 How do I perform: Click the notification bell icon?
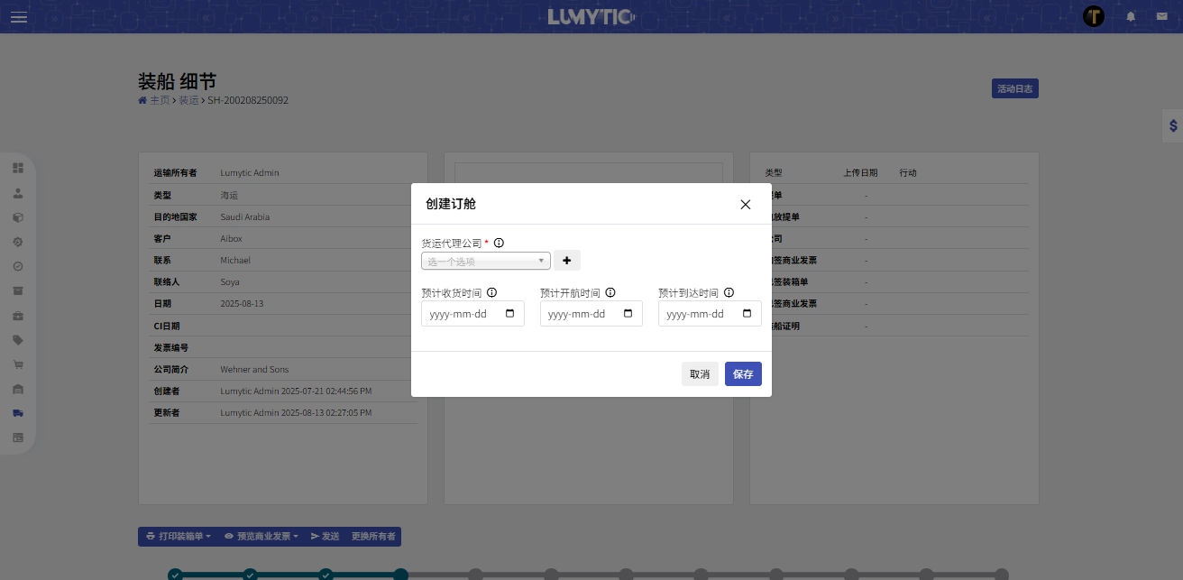[x=1131, y=16]
